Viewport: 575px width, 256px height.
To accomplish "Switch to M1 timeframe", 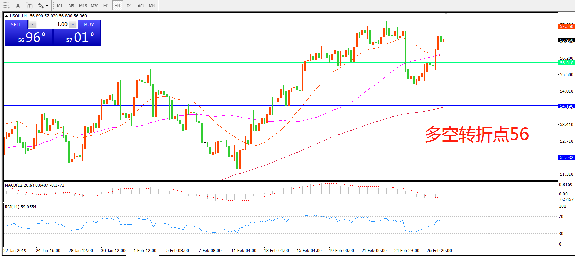I will tap(60, 6).
